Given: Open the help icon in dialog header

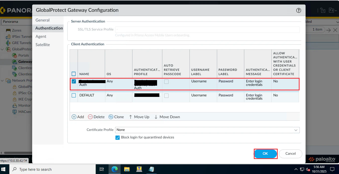Looking at the screenshot, I should click(x=299, y=10).
